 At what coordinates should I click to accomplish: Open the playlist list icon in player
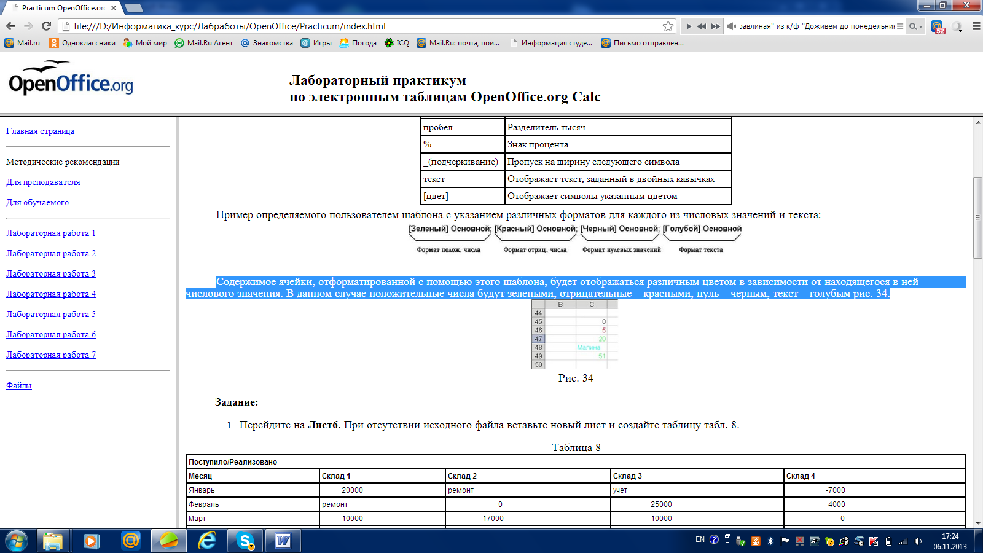click(x=900, y=26)
